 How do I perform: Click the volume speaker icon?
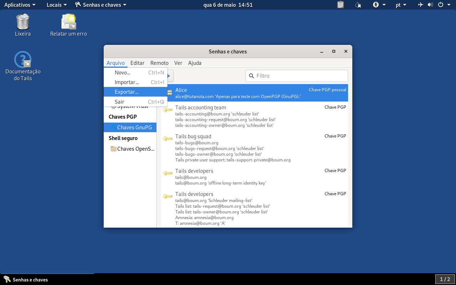click(x=430, y=5)
